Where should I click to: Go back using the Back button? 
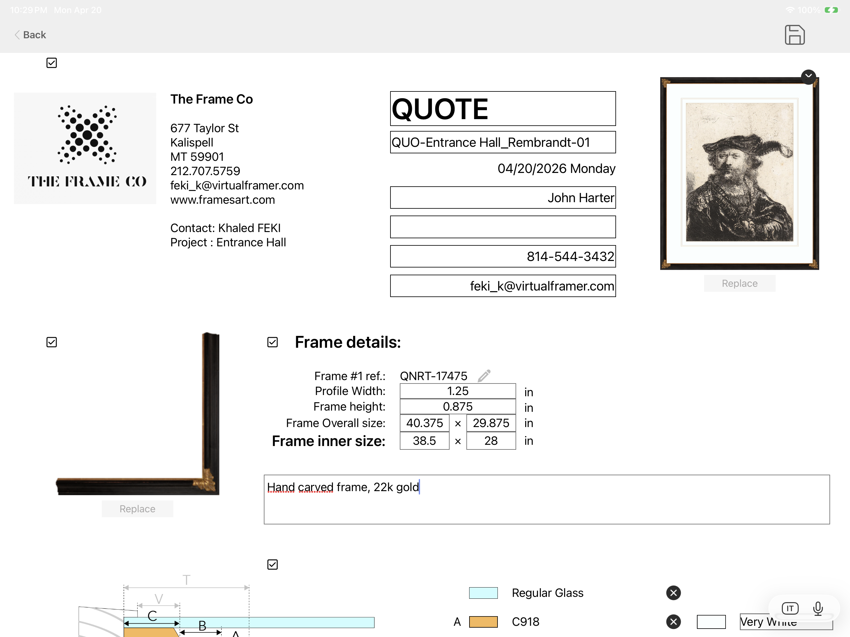point(30,35)
